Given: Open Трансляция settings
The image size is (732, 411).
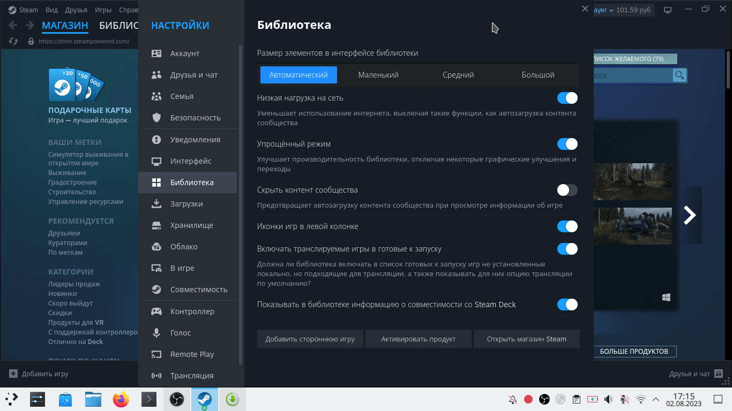Looking at the screenshot, I should (x=188, y=376).
